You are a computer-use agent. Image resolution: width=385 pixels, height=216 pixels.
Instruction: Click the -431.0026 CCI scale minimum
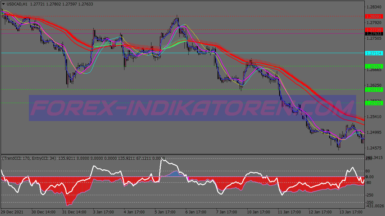tap(374, 206)
